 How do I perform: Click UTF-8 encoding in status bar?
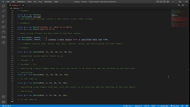click(147, 106)
